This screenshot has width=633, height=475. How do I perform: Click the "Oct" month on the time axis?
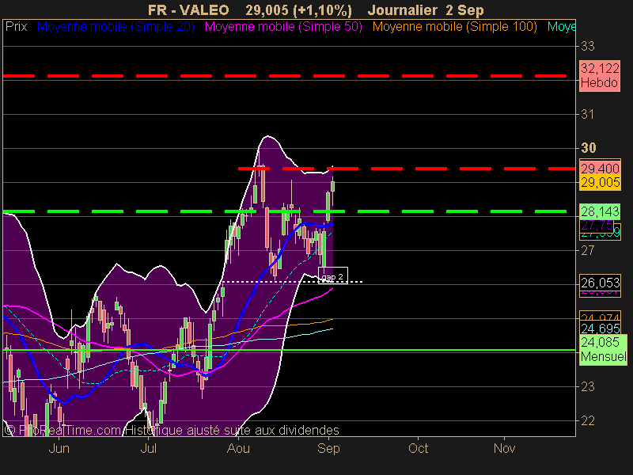[419, 448]
